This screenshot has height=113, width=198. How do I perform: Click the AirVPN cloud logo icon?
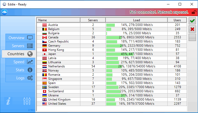click(4, 12)
